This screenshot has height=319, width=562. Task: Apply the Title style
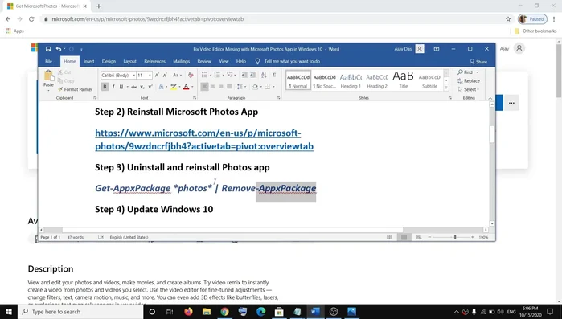point(404,80)
